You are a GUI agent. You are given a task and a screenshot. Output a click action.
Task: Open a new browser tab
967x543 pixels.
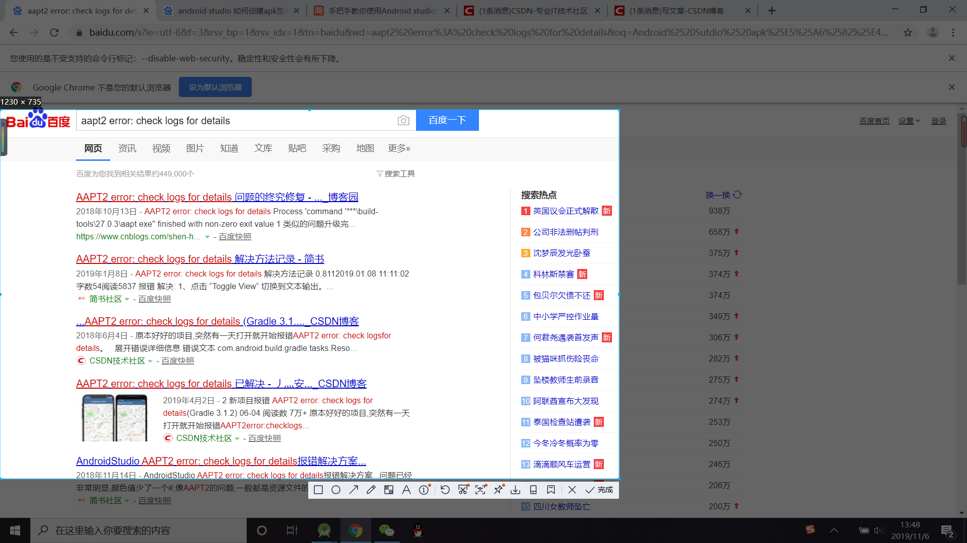772,11
